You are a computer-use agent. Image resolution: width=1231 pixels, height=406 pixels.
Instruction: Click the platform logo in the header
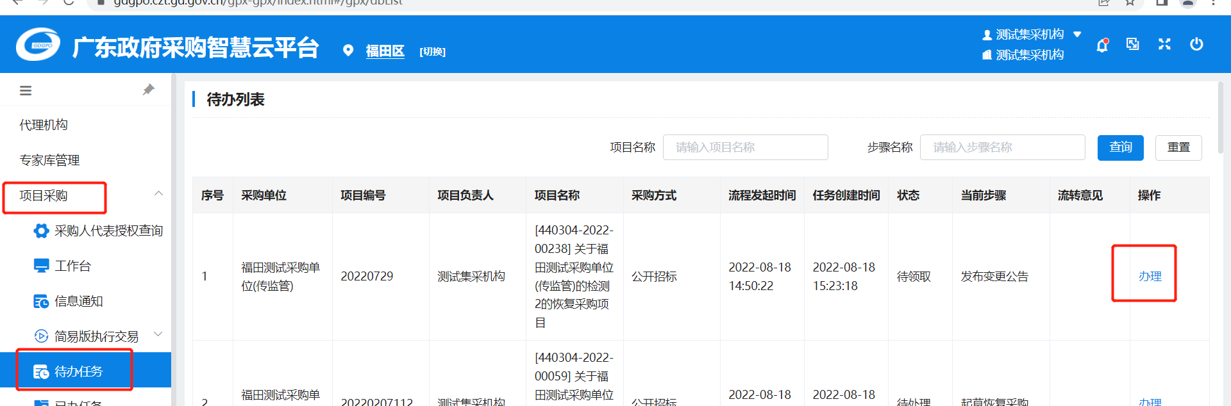tap(38, 45)
